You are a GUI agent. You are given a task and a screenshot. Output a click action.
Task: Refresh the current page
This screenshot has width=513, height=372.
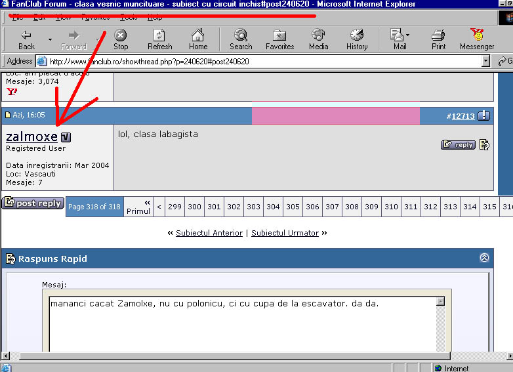159,39
